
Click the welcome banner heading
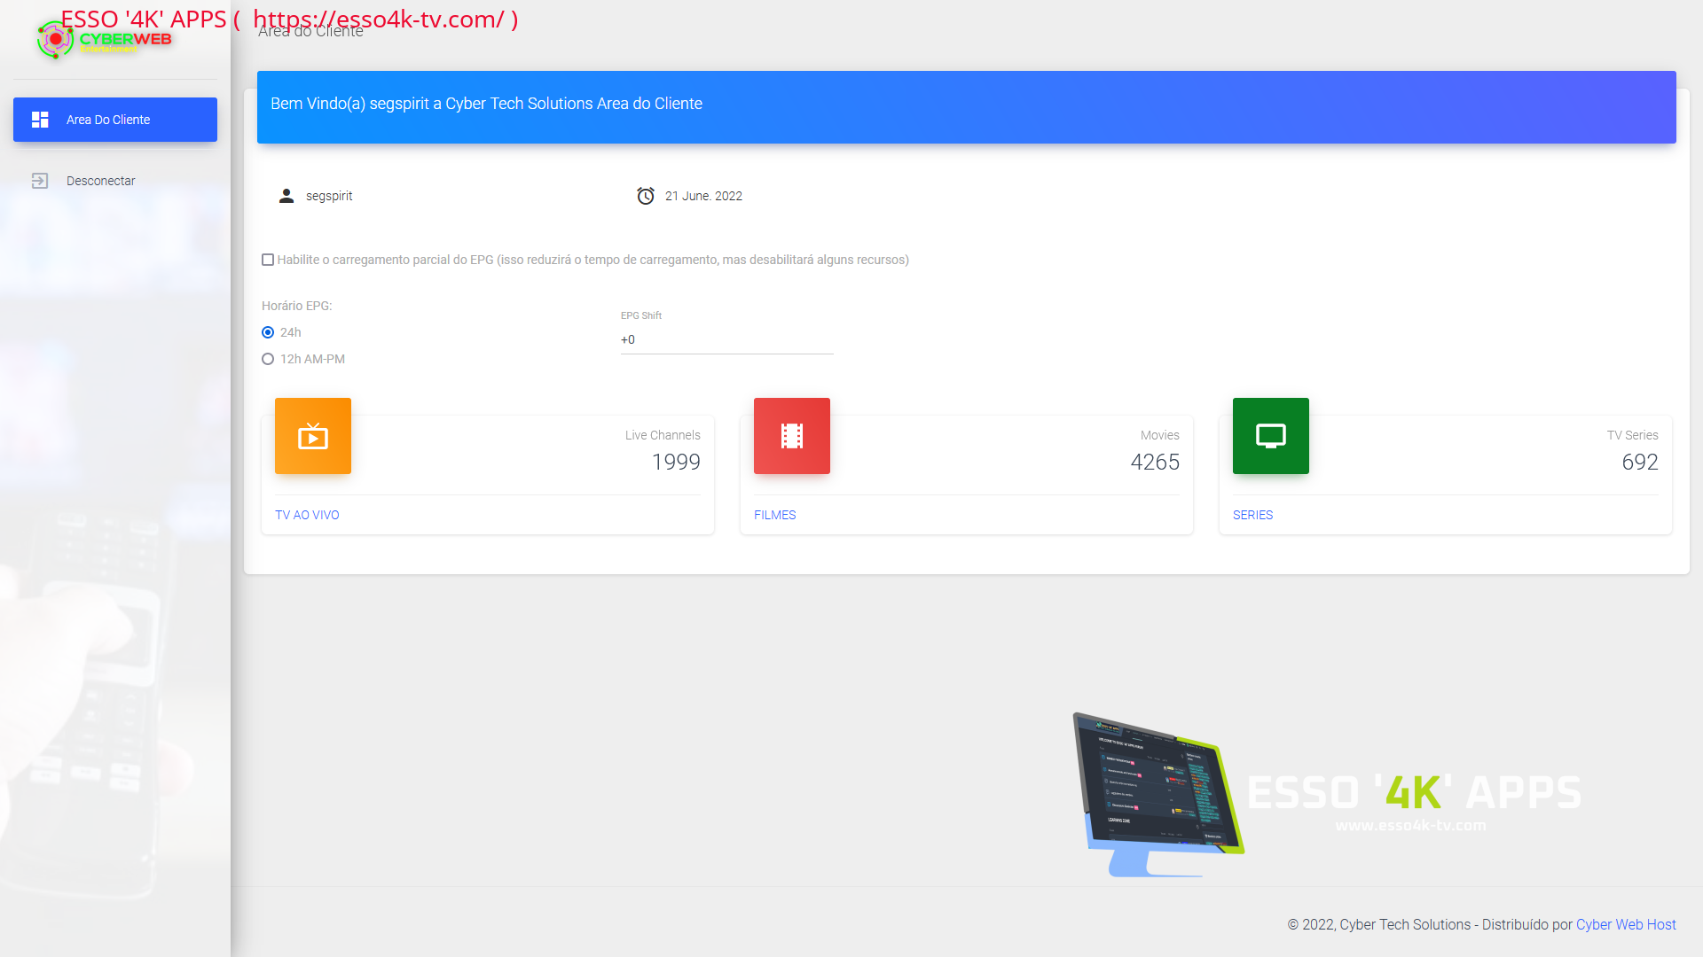[x=486, y=104]
